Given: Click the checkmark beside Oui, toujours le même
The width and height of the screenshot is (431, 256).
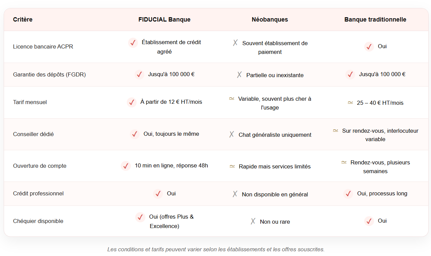Looking at the screenshot, I should [x=135, y=134].
